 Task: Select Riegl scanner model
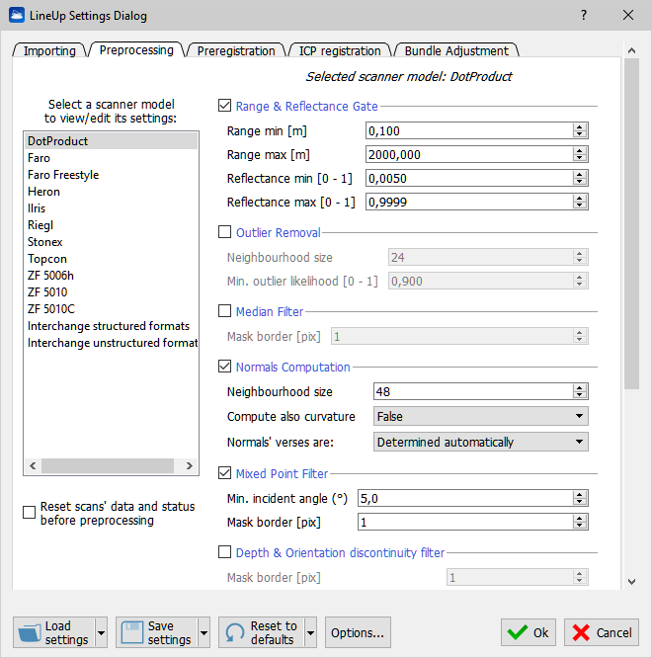[111, 225]
